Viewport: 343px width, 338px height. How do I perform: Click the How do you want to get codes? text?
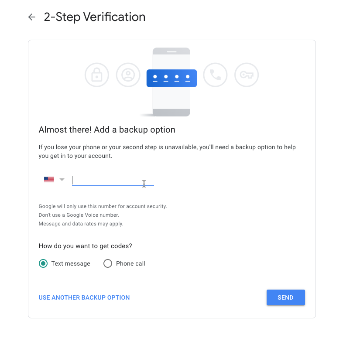[x=85, y=246]
